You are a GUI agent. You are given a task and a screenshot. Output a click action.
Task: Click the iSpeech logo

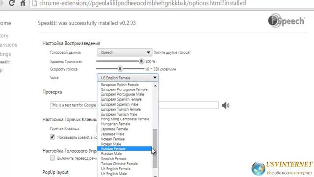tap(287, 21)
